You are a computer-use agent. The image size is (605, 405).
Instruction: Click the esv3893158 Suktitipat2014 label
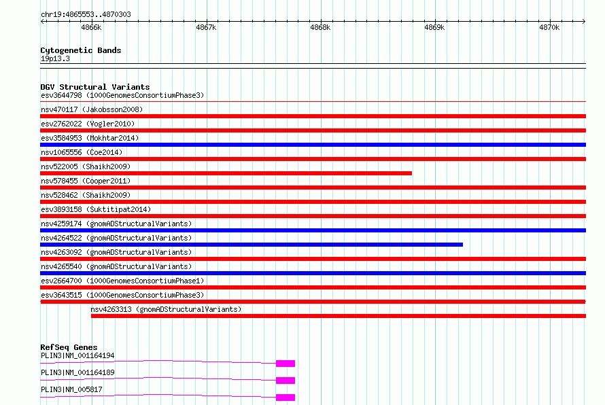[x=96, y=209]
